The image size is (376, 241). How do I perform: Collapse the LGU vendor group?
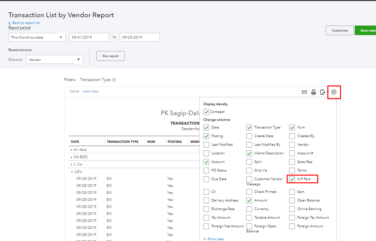coord(72,171)
